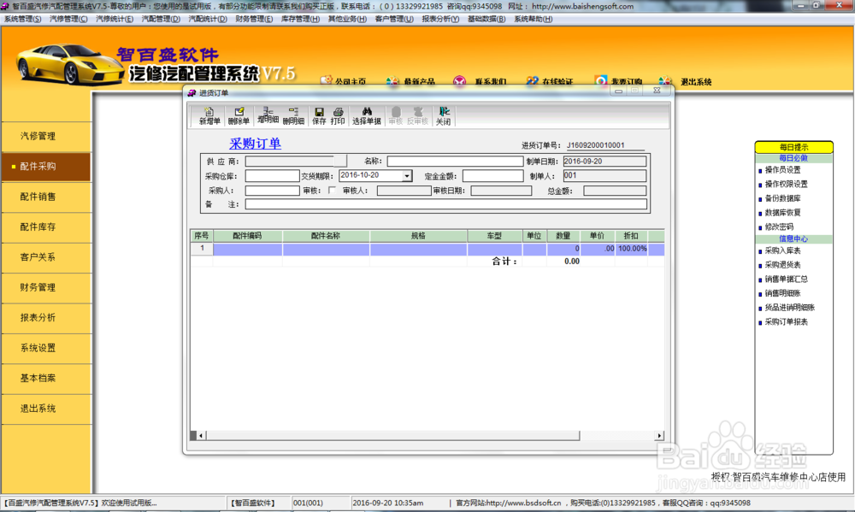Click the 关闭 toolbar icon

[x=443, y=116]
